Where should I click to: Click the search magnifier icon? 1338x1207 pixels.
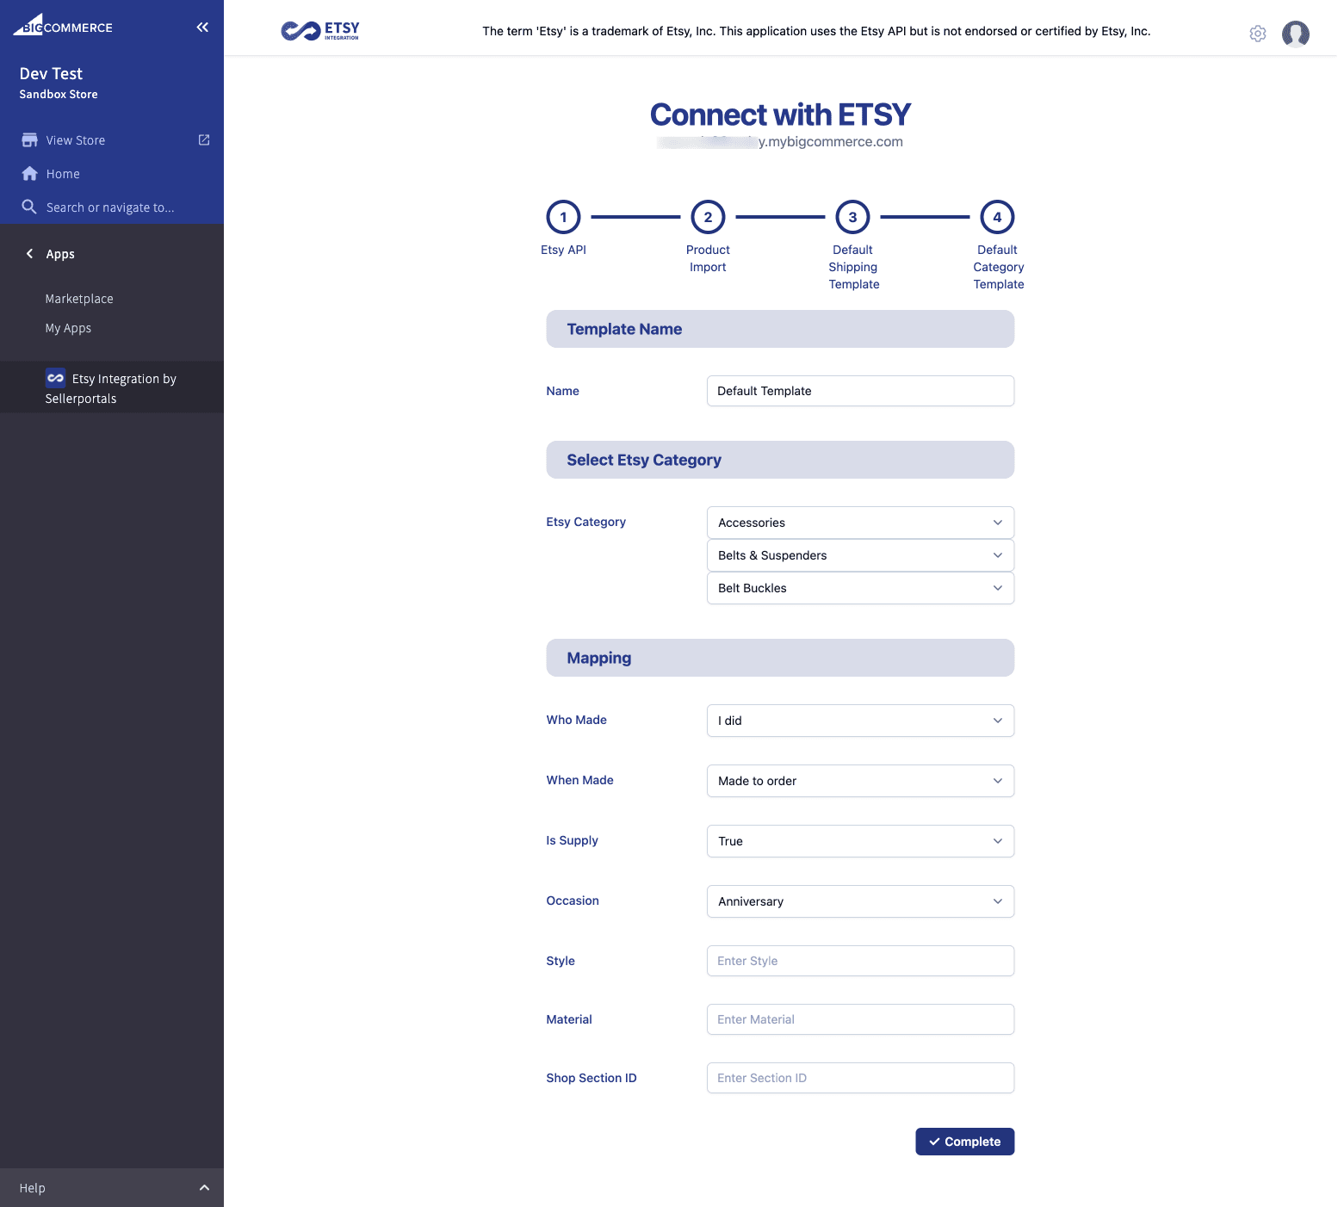[x=29, y=207]
